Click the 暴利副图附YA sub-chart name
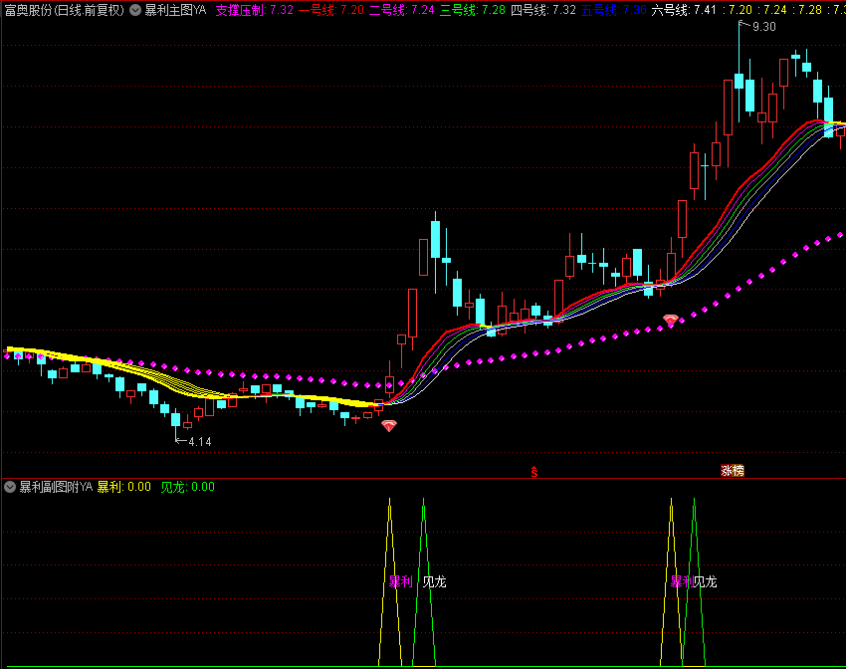The width and height of the screenshot is (846, 669). click(56, 487)
